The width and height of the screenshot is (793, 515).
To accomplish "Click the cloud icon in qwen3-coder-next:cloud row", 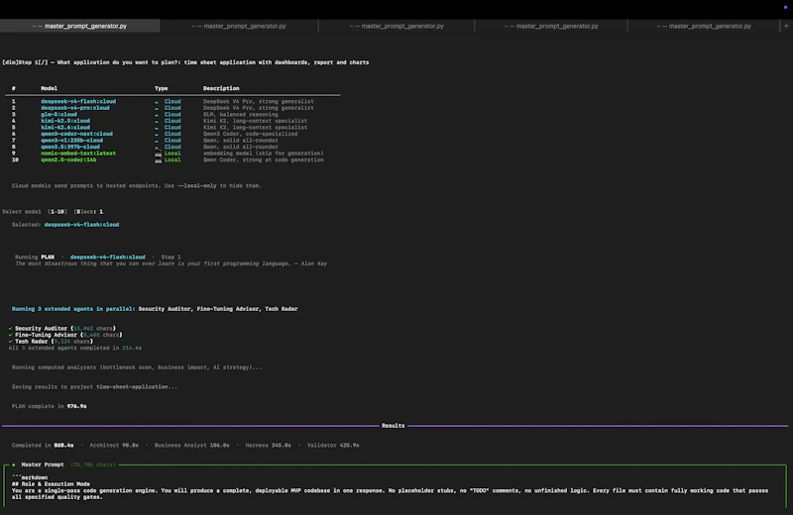I will 157,135.
